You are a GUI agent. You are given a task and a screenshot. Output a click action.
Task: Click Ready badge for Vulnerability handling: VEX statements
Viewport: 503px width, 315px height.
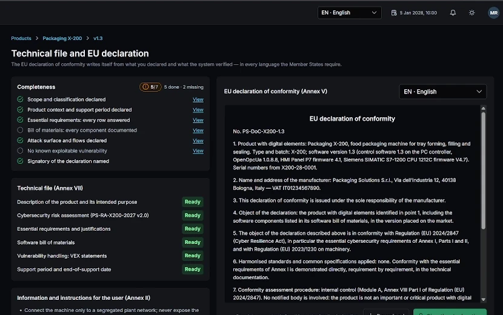[193, 256]
